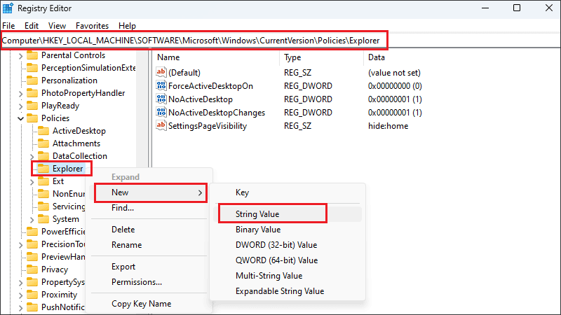Open the Favorites menu
Screen dimensions: 561x315
coord(92,26)
